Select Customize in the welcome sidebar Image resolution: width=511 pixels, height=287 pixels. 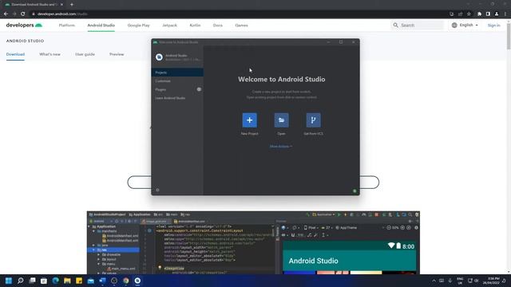(x=177, y=81)
